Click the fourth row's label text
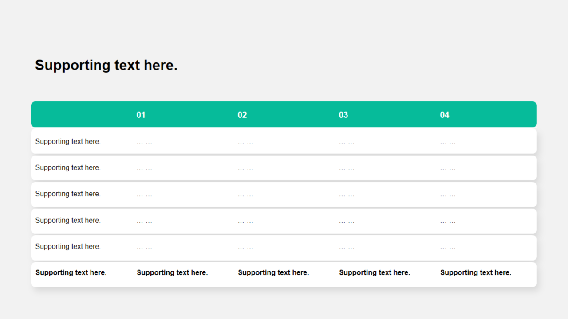This screenshot has height=319, width=568. 68,220
